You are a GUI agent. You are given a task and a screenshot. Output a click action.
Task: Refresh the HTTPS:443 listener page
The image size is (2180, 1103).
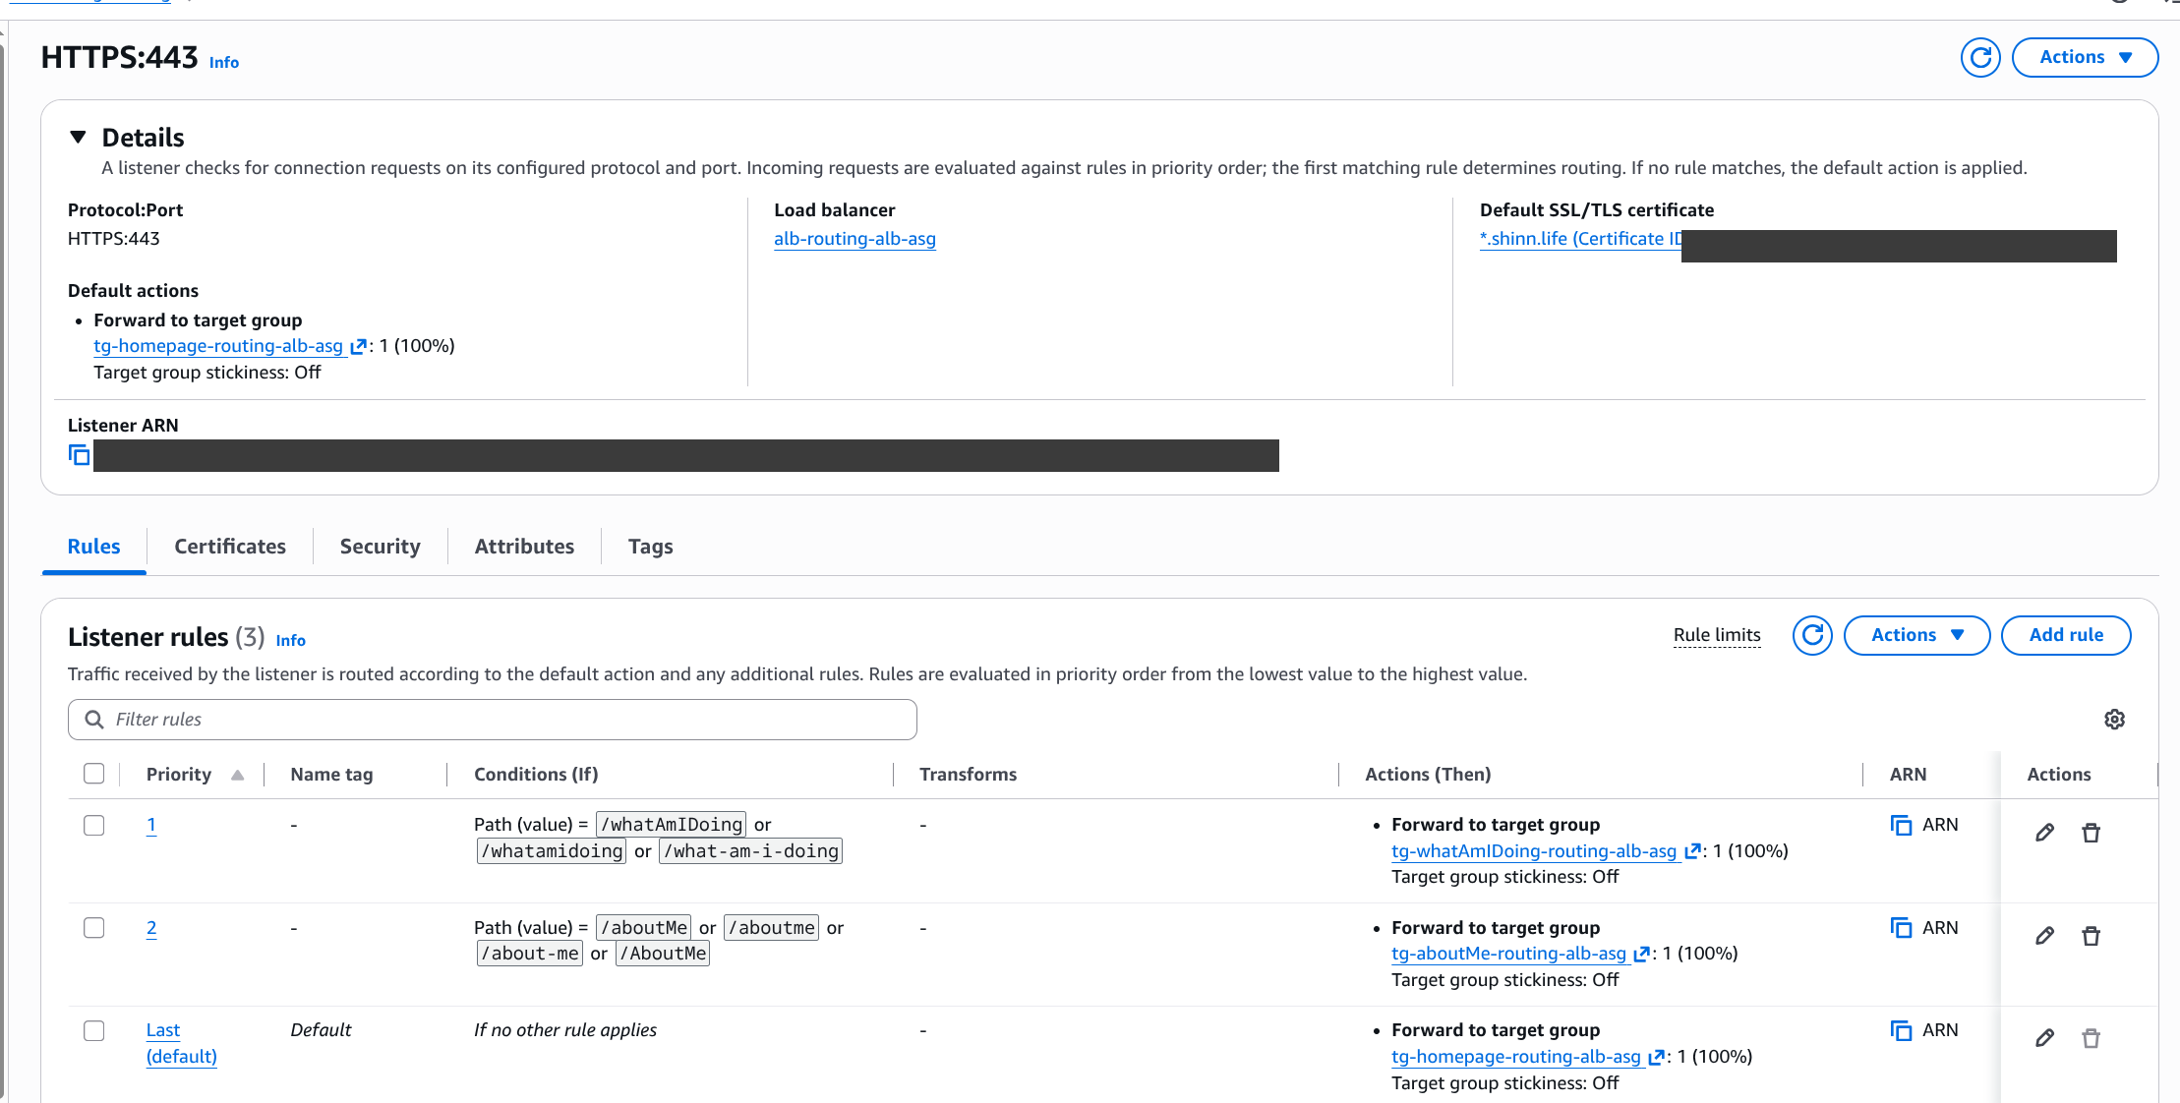point(1980,58)
